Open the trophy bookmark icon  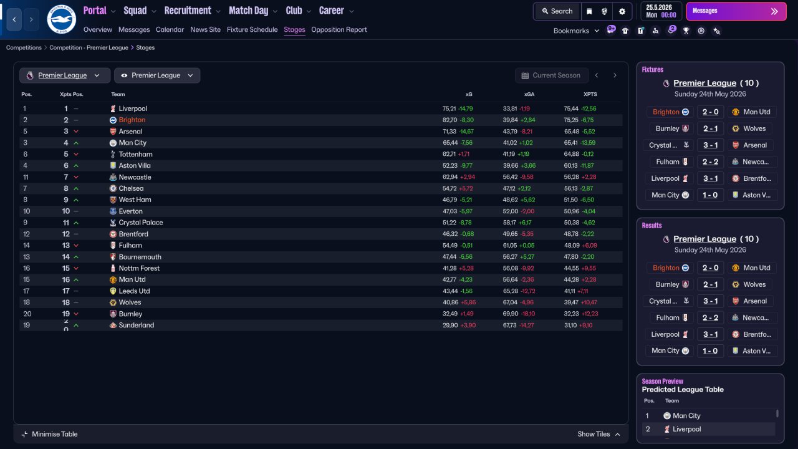point(686,31)
